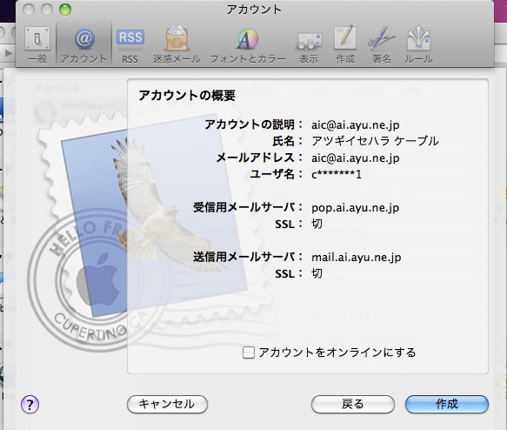Open the 一般 (General) preferences pane

(37, 44)
